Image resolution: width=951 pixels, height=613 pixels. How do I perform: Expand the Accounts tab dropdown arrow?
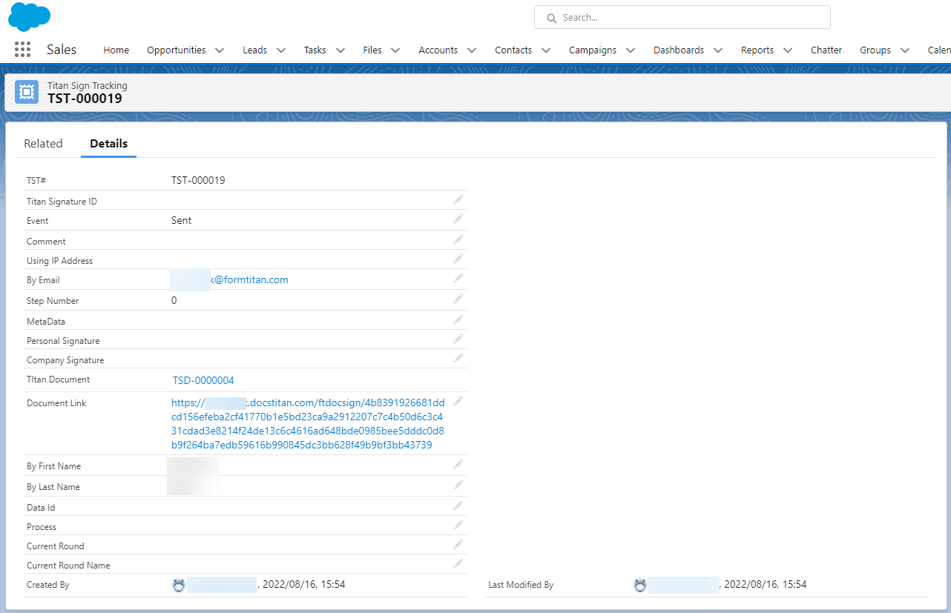click(x=472, y=50)
